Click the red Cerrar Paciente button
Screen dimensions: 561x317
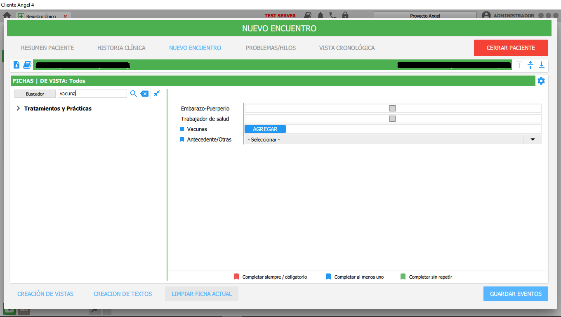tap(511, 48)
